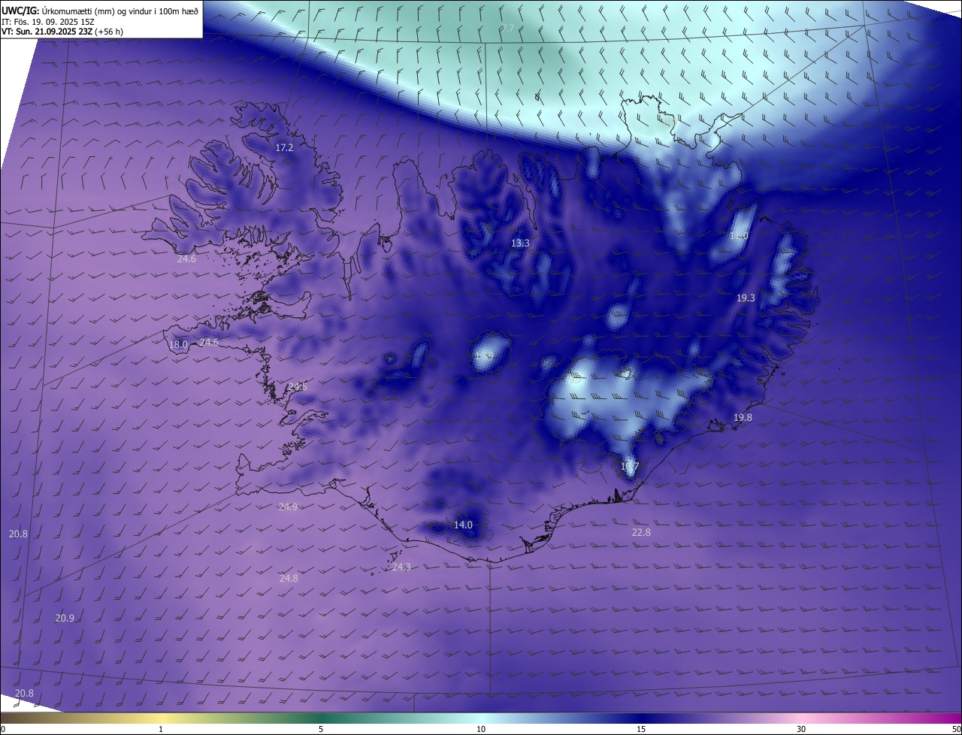Click the 10.7 value near the glacier
Viewport: 962px width, 735px height.
click(629, 467)
